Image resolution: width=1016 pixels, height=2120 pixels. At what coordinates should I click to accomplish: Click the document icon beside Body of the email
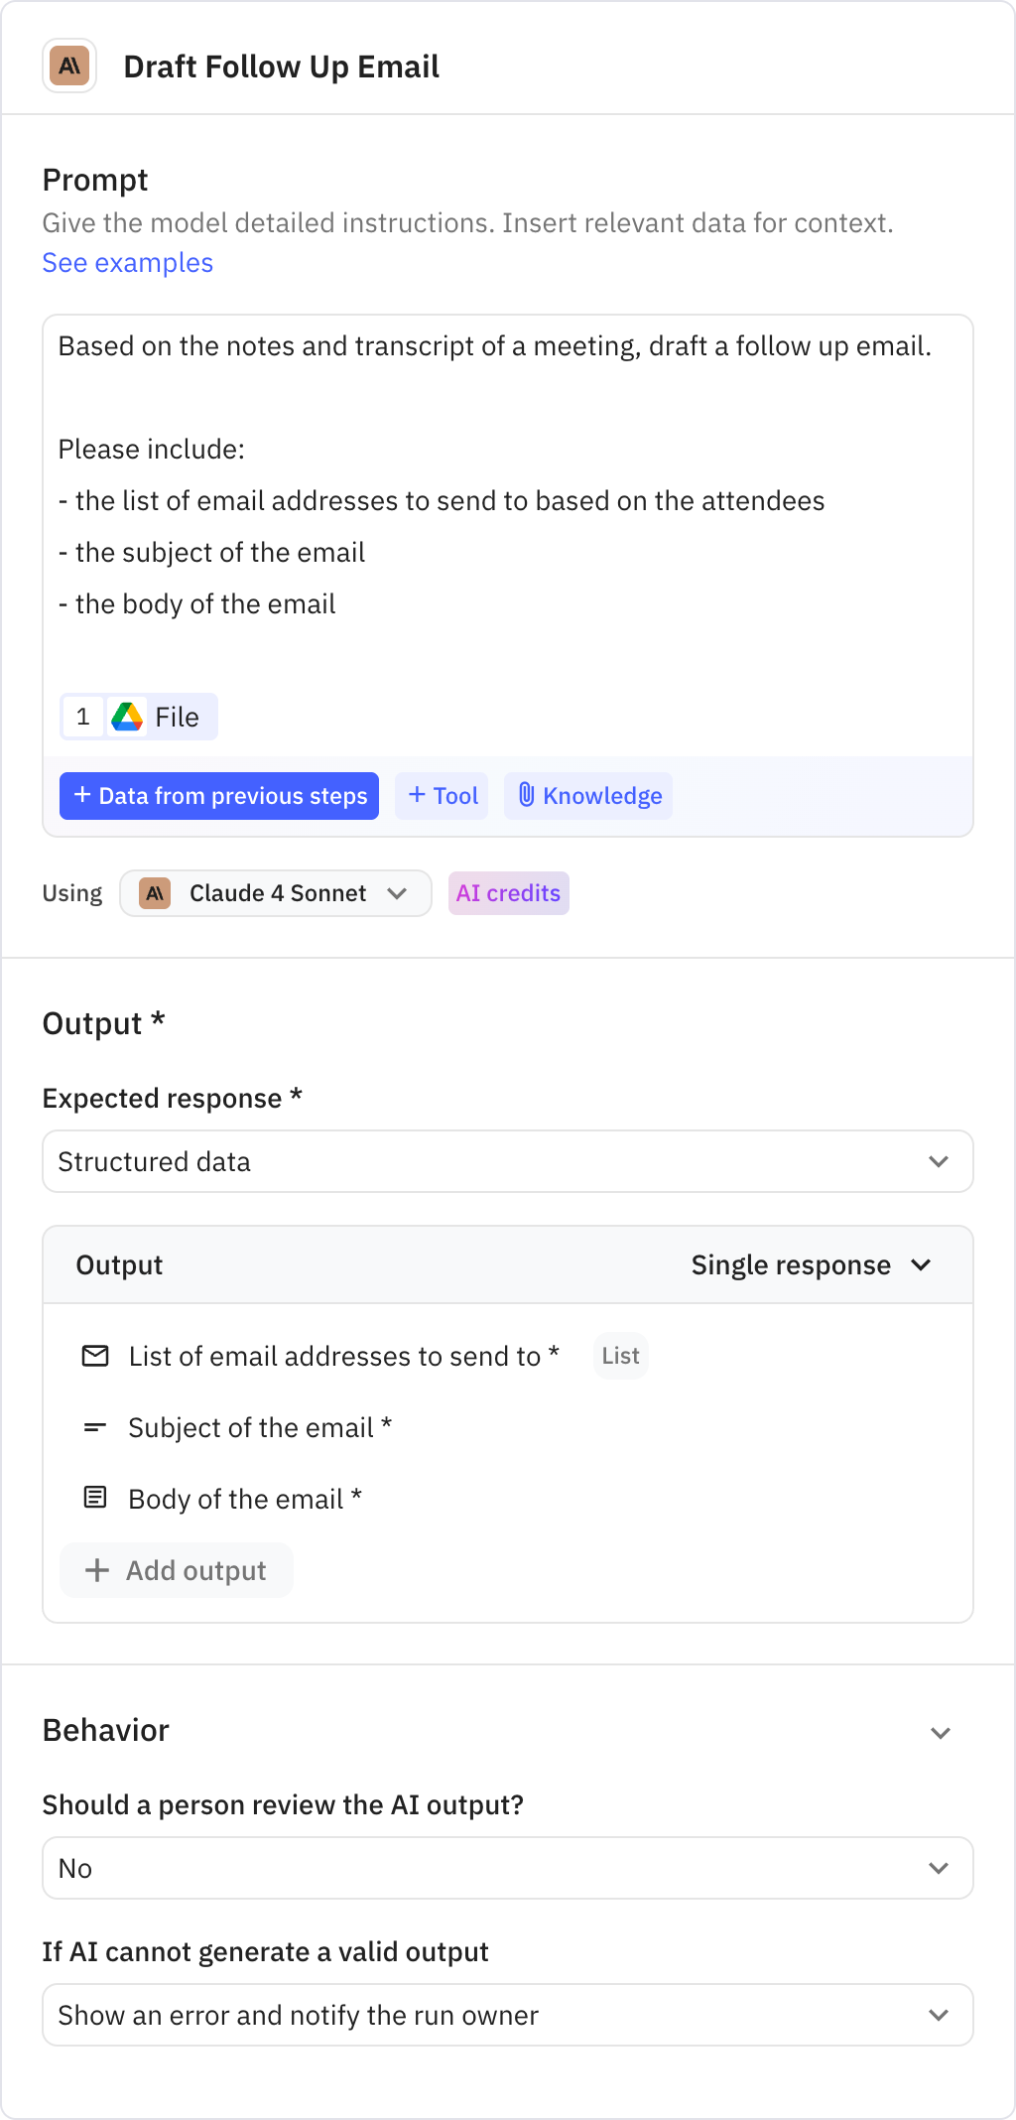point(95,1499)
